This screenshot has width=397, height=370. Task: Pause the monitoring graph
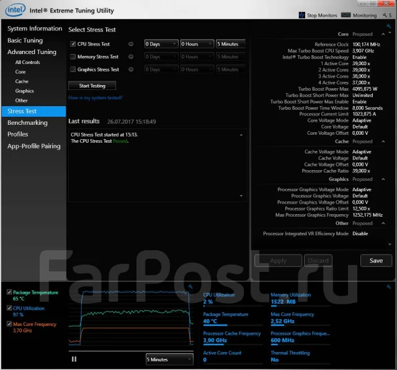[74, 359]
